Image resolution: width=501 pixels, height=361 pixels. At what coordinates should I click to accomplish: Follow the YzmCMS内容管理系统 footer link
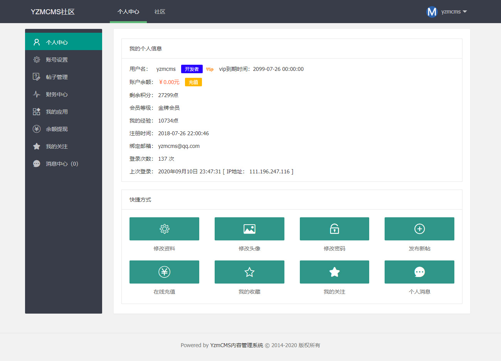(x=237, y=345)
